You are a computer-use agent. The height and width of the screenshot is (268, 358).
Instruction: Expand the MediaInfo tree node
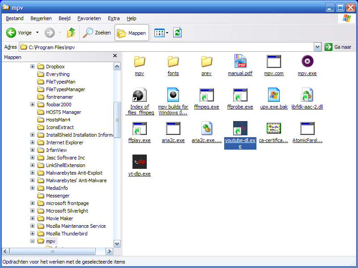click(32, 188)
